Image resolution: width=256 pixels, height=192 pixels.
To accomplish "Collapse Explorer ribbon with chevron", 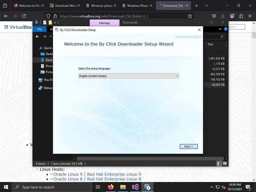I will [x=220, y=29].
